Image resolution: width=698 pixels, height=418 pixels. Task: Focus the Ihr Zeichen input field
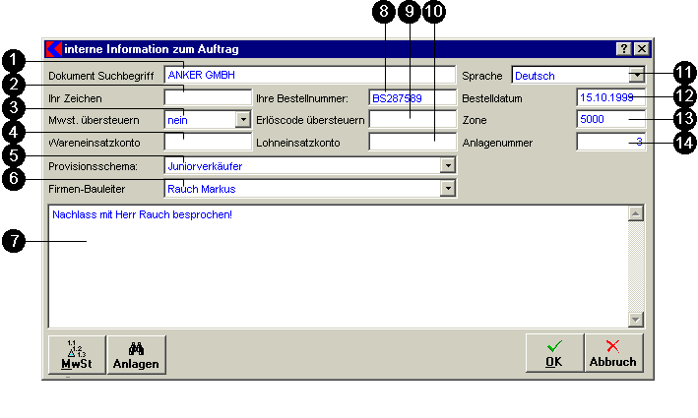[x=208, y=98]
